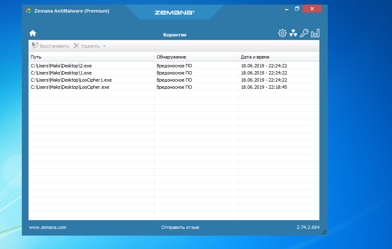The height and width of the screenshot is (249, 392).
Task: Open the quarantine radiation icon
Action: pyautogui.click(x=293, y=33)
